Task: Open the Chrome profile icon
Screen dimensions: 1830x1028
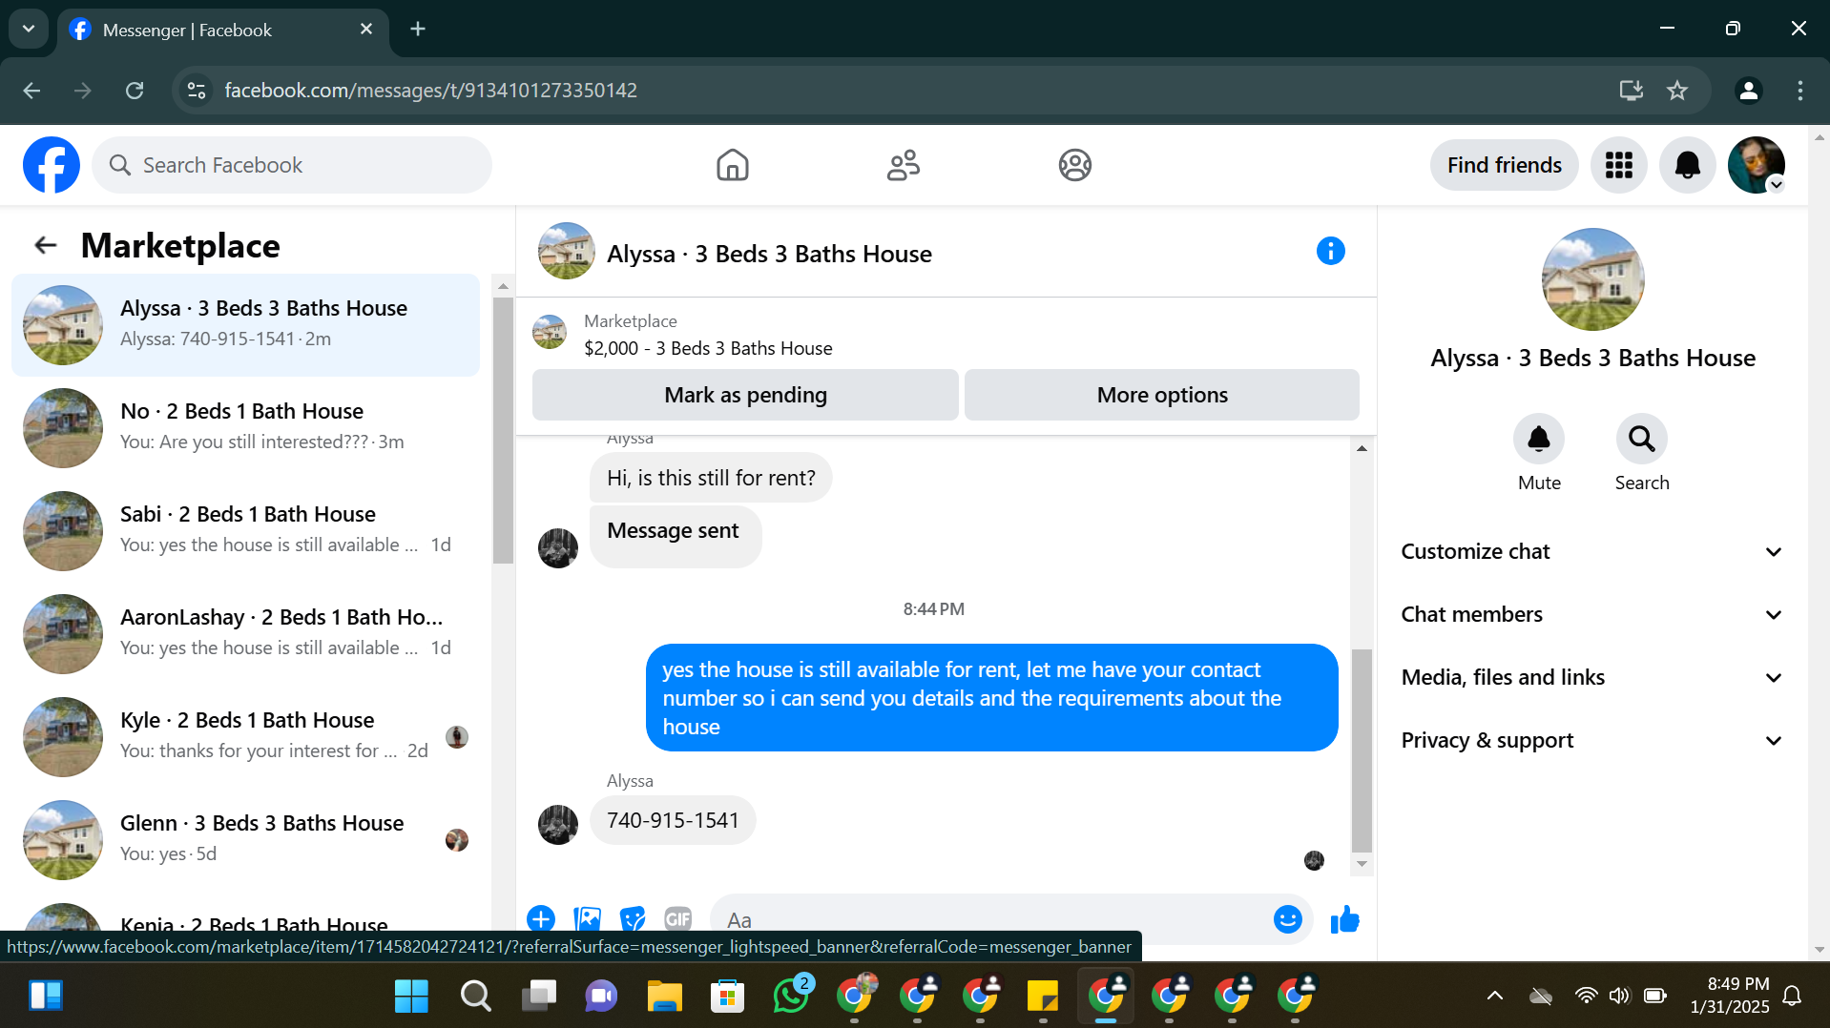Action: tap(1748, 91)
